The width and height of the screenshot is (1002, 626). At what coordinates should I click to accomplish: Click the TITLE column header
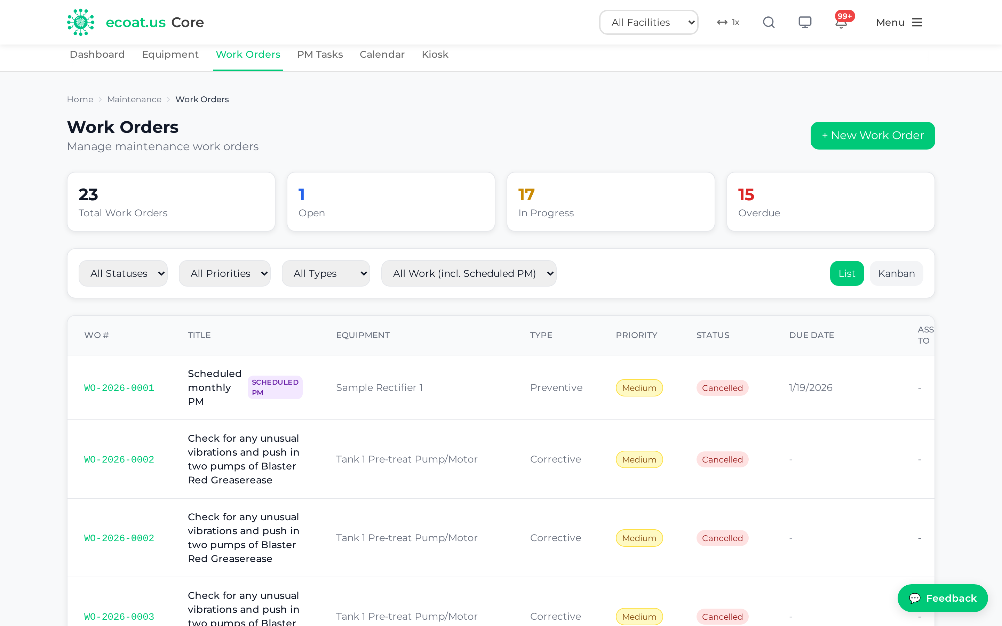(x=199, y=335)
